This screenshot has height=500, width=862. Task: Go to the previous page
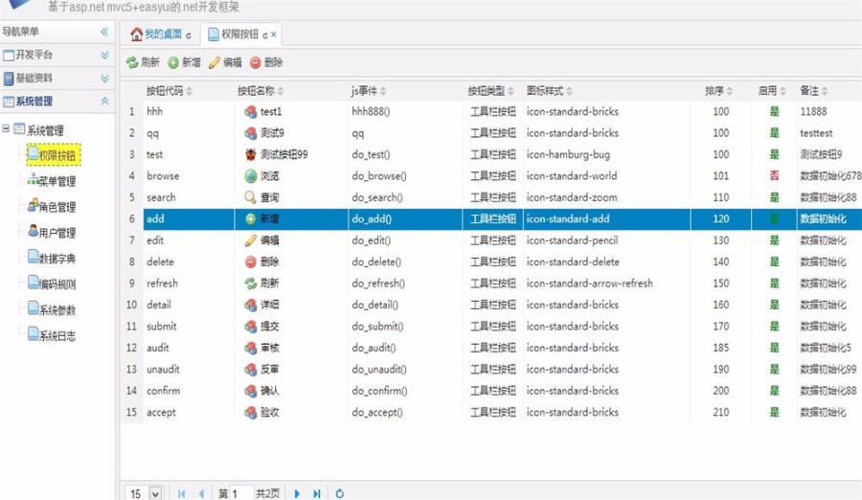click(202, 493)
